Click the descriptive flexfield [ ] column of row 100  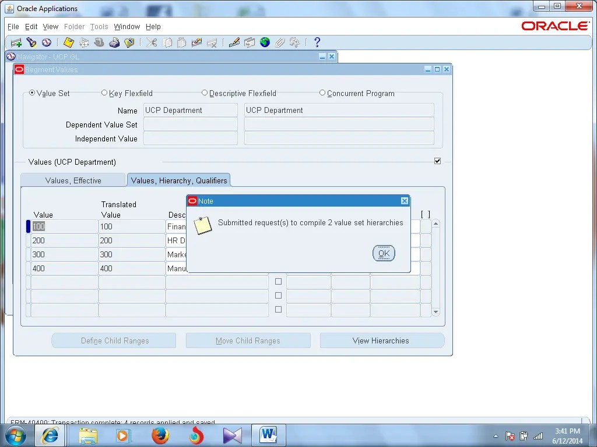[426, 226]
